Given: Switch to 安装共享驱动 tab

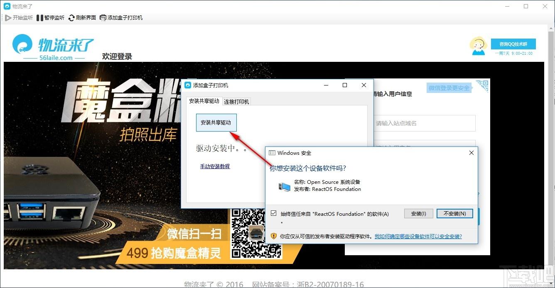Looking at the screenshot, I should click(204, 101).
